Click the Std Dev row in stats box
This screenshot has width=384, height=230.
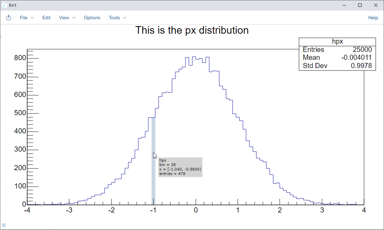point(337,66)
